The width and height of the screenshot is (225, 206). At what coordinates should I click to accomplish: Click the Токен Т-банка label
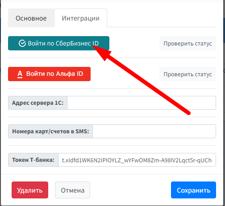tap(33, 160)
